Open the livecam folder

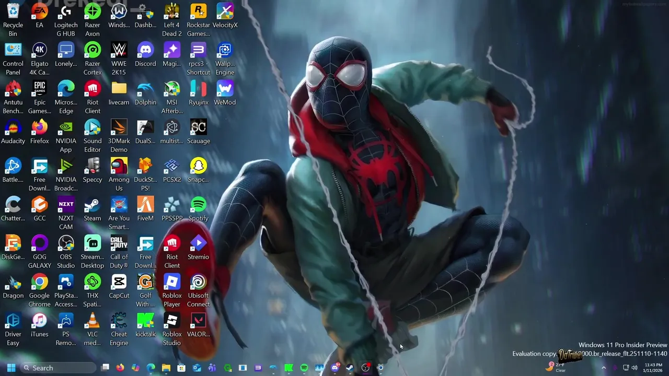[x=119, y=93]
